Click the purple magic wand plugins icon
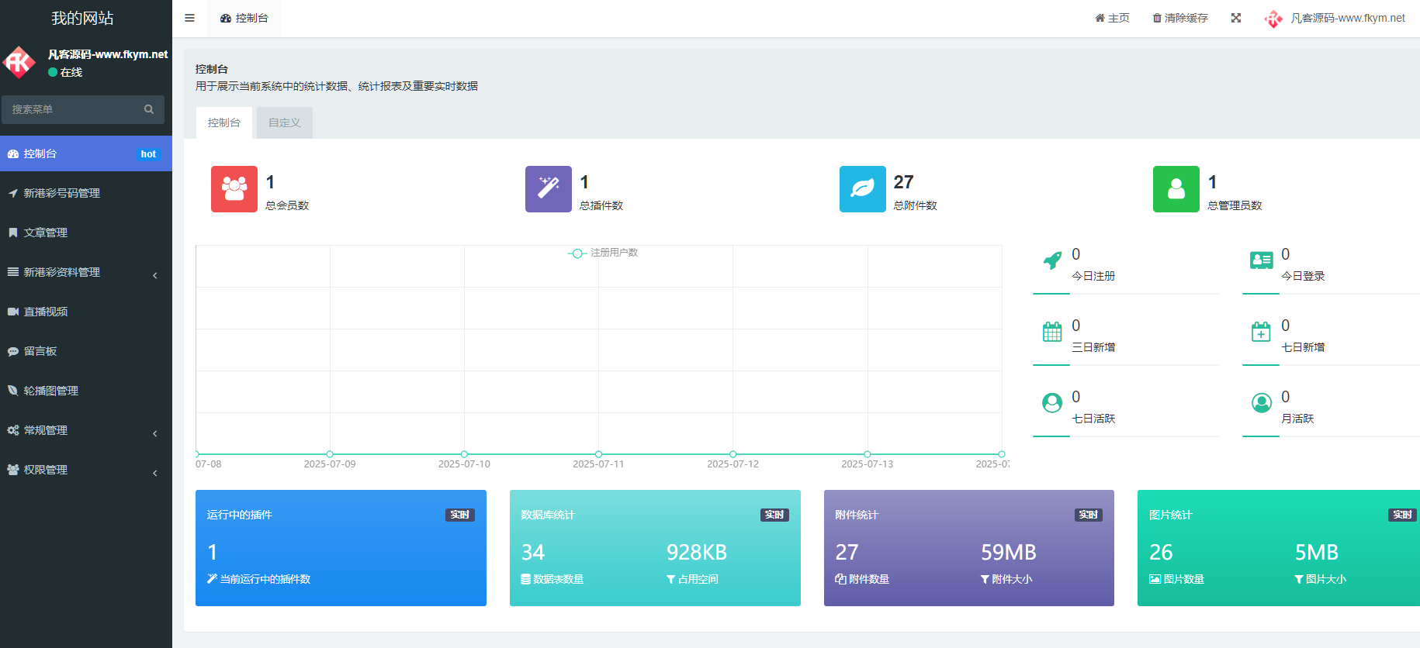 549,189
